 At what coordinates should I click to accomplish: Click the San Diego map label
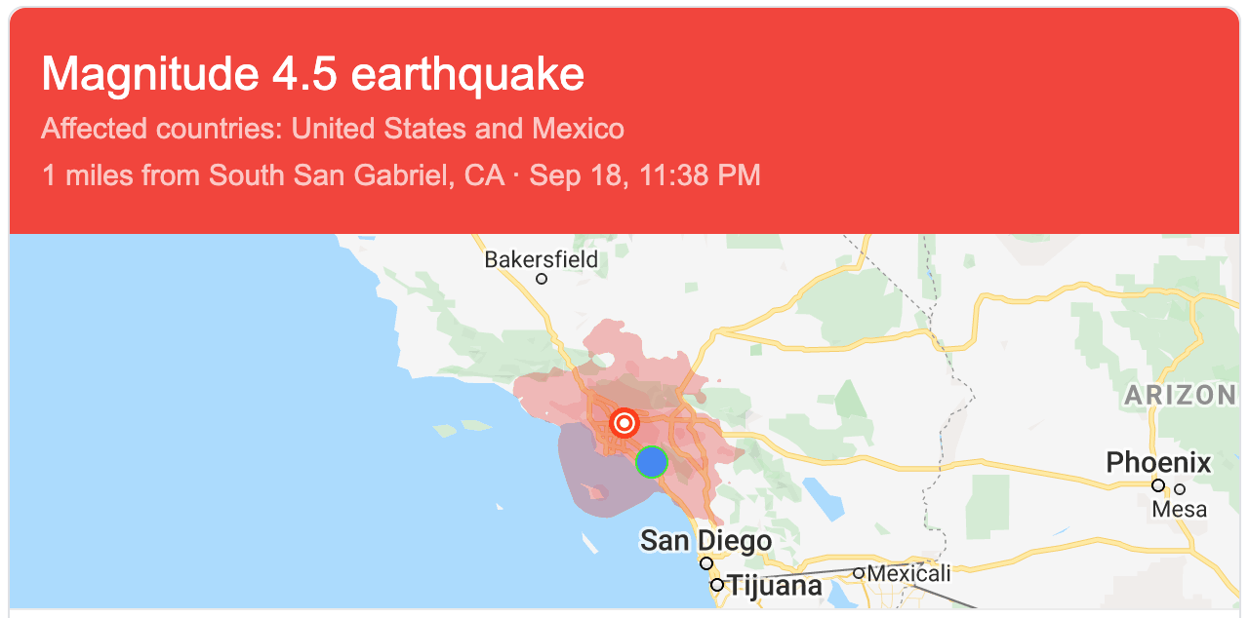click(x=705, y=541)
